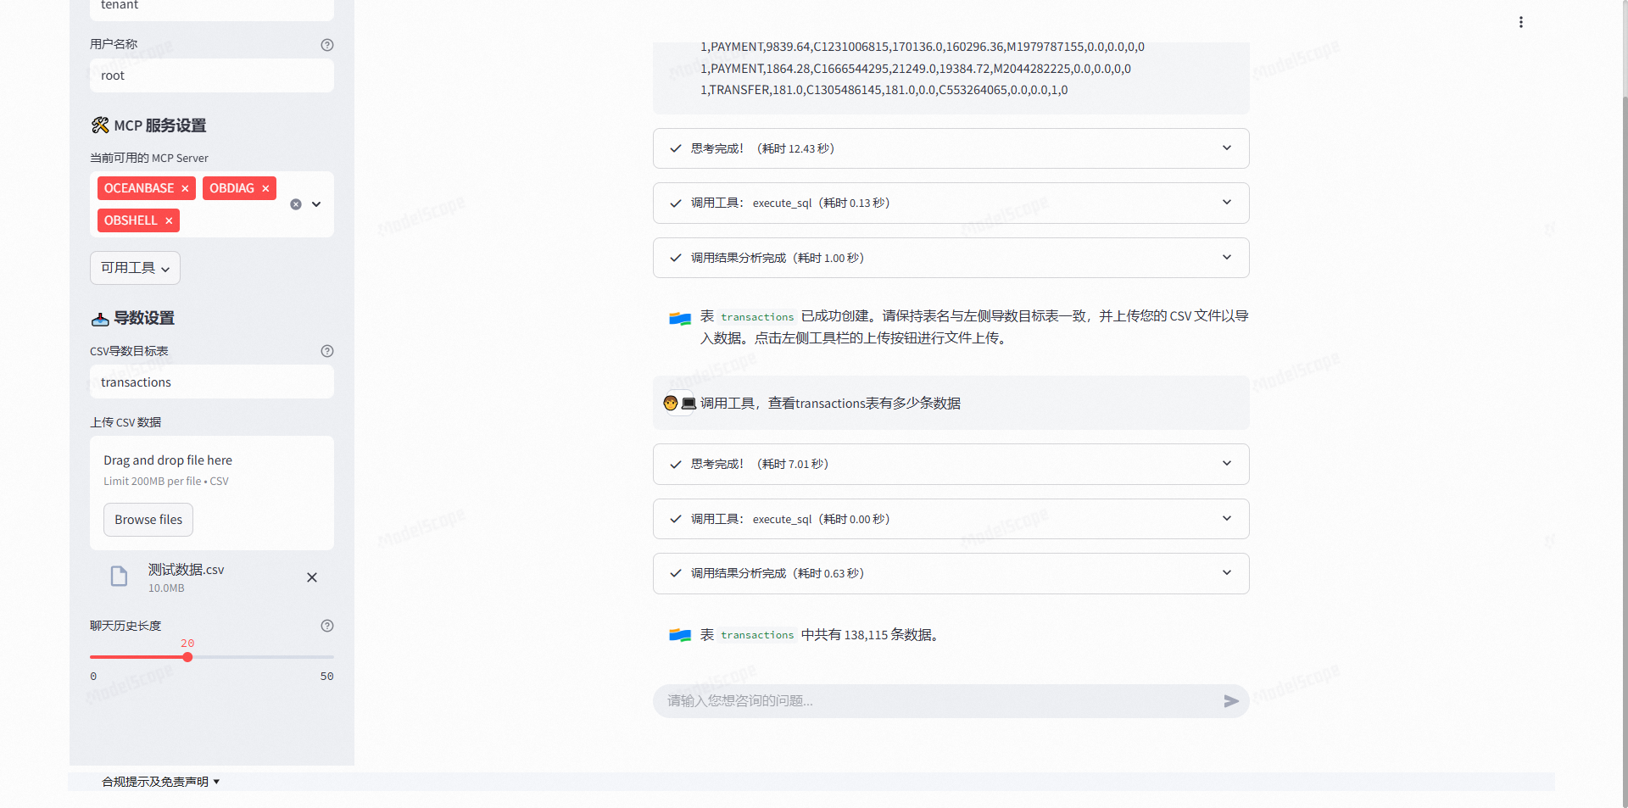The image size is (1628, 808).
Task: Open the 可用工具 dropdown
Action: 134,267
